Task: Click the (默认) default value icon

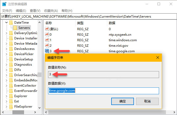Action: [47, 29]
